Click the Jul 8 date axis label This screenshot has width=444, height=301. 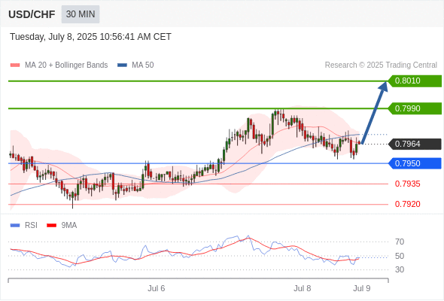(302, 288)
